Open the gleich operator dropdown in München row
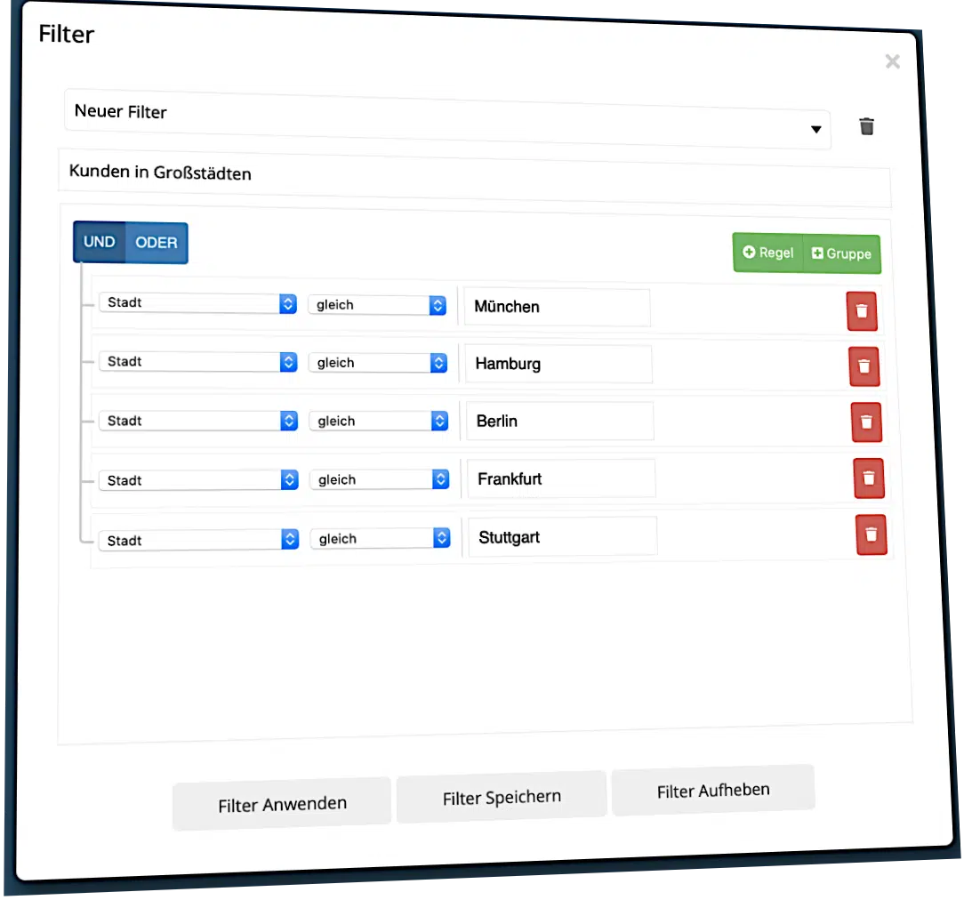Viewport: 980px width, 900px height. coord(377,305)
